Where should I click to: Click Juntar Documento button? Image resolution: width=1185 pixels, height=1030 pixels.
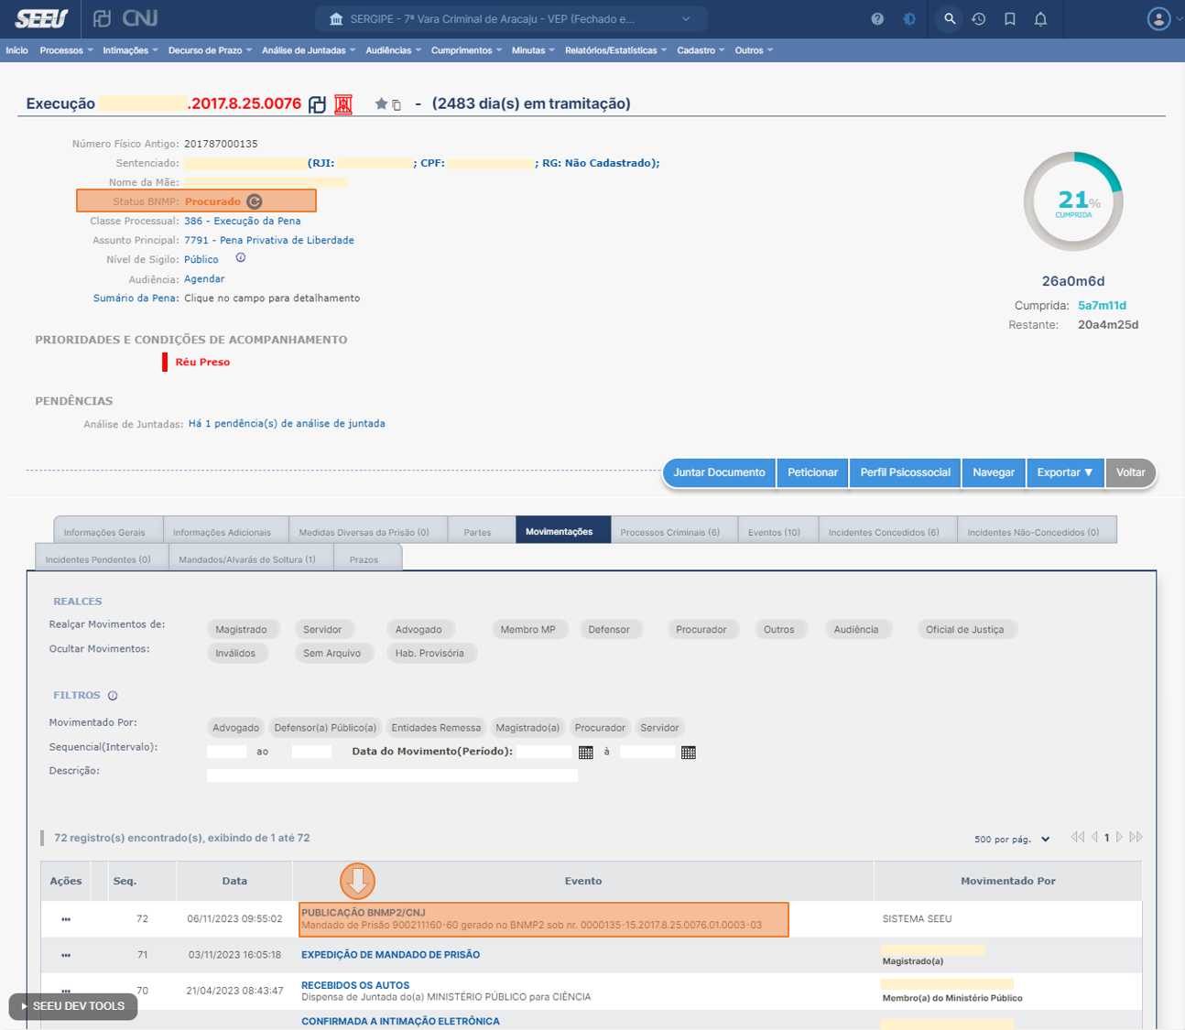click(x=719, y=472)
